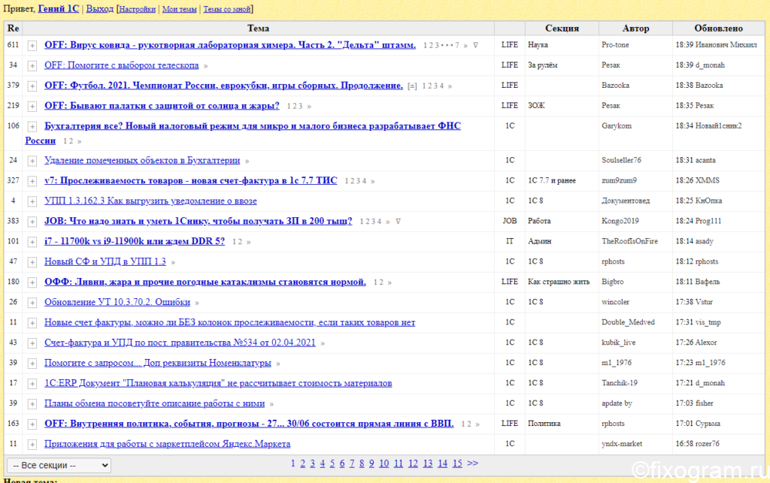Expand preview of Помогите с выбором телескопа
The image size is (770, 483).
click(x=32, y=65)
